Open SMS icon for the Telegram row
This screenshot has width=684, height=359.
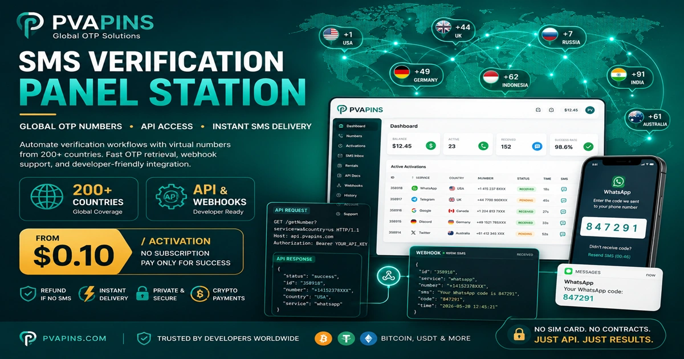coord(563,200)
